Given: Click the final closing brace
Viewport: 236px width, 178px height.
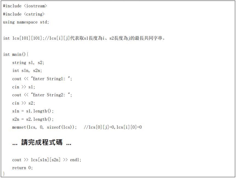Looking at the screenshot, I should pyautogui.click(x=4, y=174).
